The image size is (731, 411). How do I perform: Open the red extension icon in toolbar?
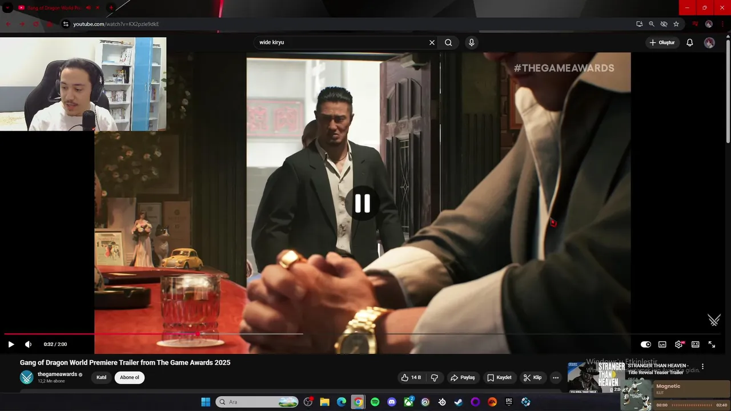click(695, 24)
